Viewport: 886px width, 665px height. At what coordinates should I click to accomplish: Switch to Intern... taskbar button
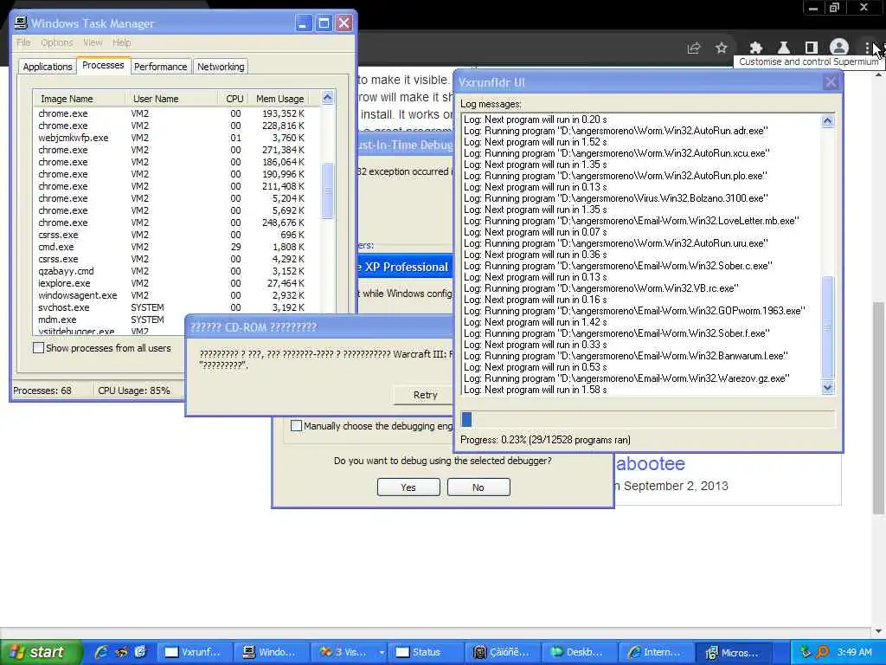click(x=658, y=652)
